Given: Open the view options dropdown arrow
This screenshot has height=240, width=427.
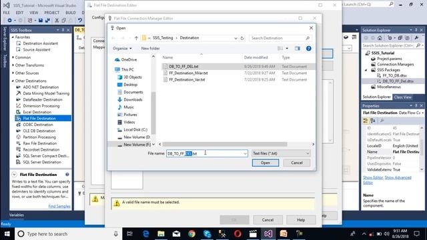Looking at the screenshot, I should tap(287, 49).
